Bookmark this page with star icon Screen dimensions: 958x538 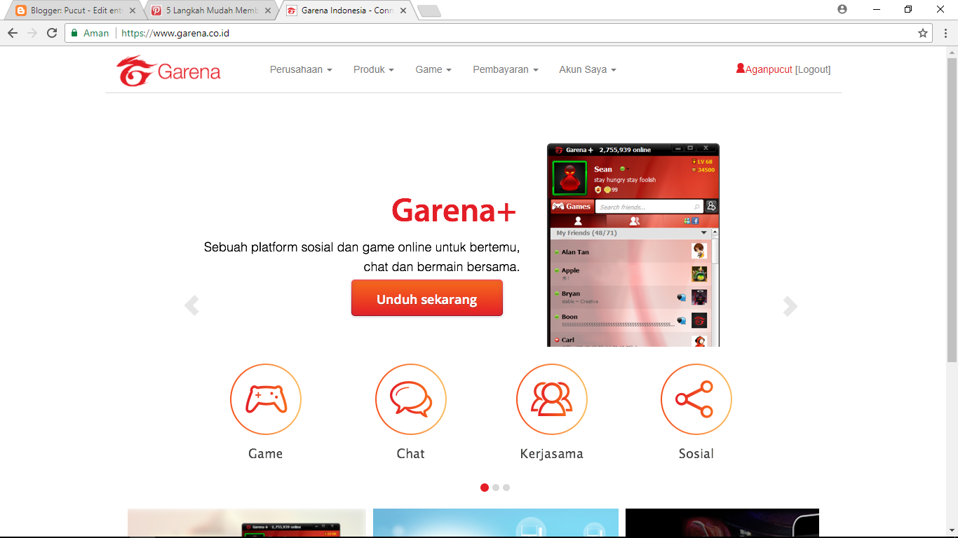point(923,33)
